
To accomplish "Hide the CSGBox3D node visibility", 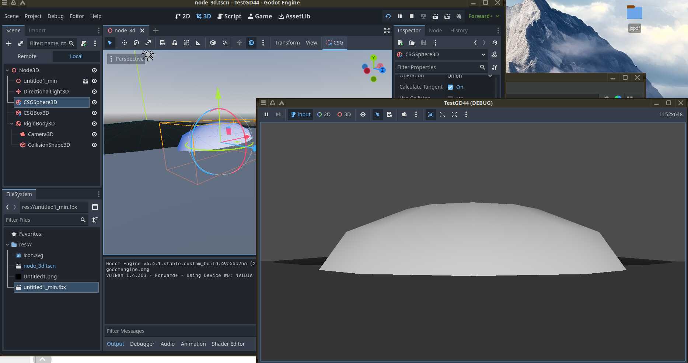I will pos(94,113).
